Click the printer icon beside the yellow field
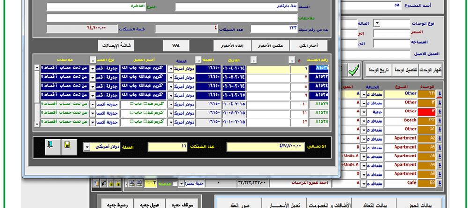Screen dimensions: 470x208 point(139,184)
